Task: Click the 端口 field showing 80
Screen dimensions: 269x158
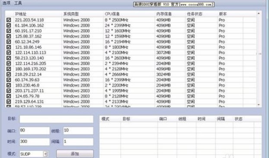Action: 35,131
